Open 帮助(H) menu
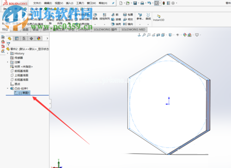 pyautogui.click(x=103, y=3)
